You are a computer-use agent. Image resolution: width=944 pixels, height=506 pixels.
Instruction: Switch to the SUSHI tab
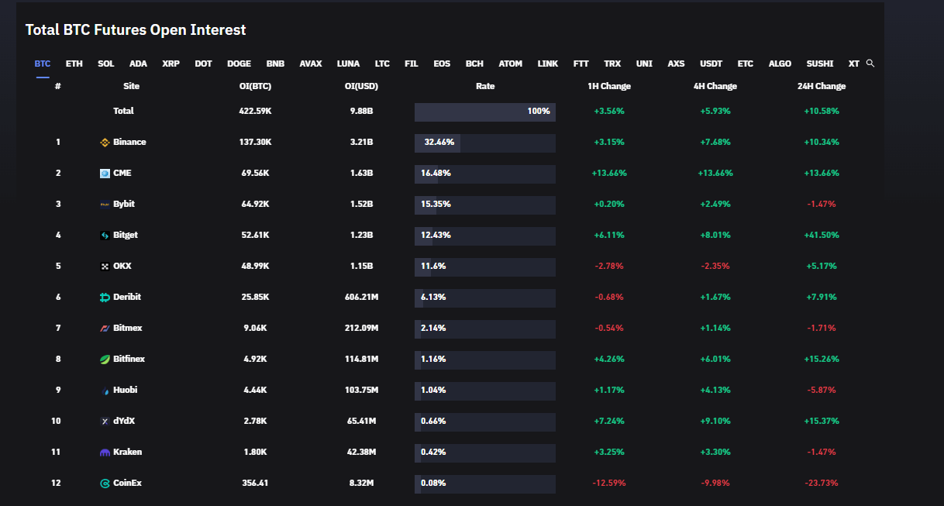click(819, 63)
